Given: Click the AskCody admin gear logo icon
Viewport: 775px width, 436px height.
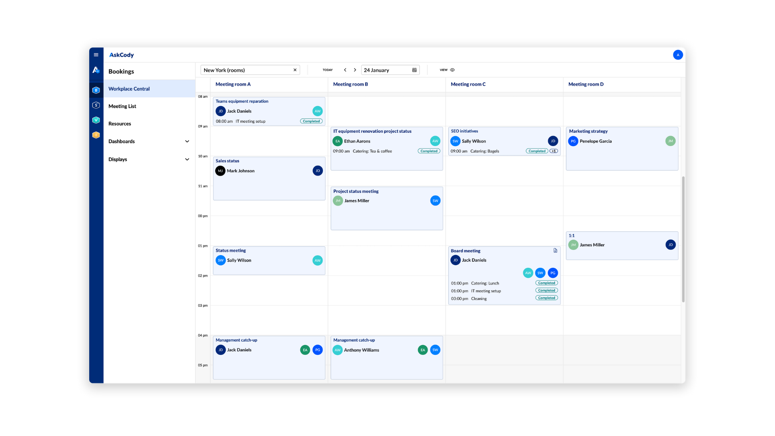Looking at the screenshot, I should [x=96, y=70].
